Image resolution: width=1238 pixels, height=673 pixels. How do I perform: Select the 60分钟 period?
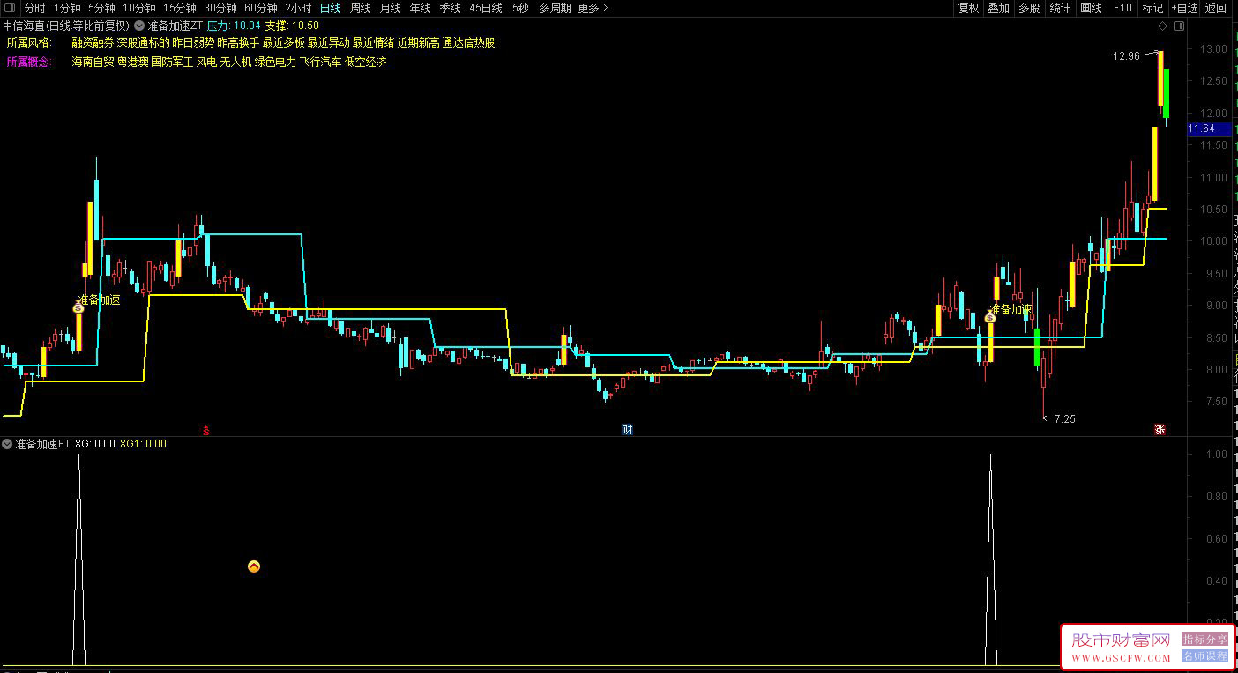261,8
